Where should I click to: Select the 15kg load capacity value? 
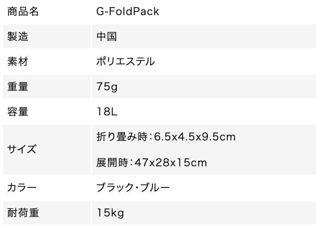(110, 212)
